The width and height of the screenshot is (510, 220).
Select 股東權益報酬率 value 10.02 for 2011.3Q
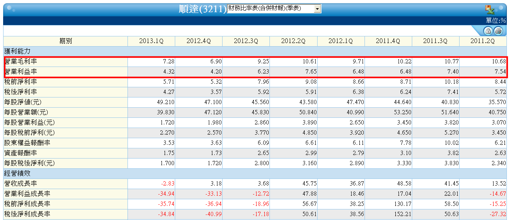451,143
